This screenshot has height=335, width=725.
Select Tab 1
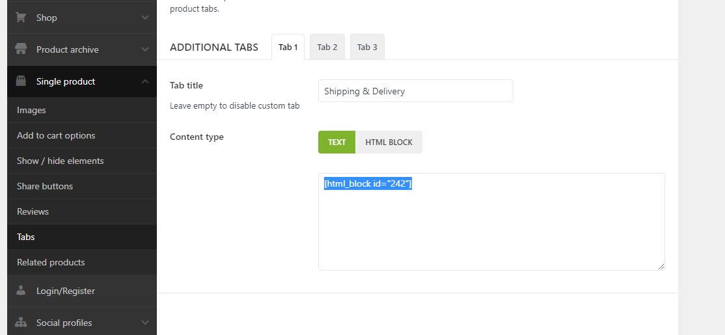[x=288, y=47]
